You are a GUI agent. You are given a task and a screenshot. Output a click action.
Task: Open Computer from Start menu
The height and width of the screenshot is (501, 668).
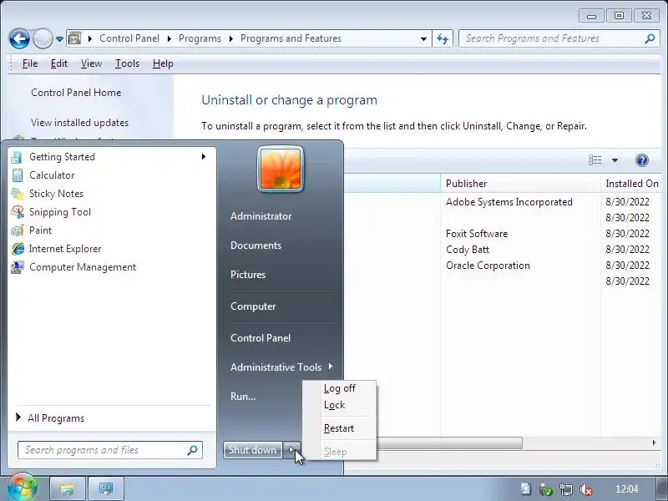[x=253, y=306]
